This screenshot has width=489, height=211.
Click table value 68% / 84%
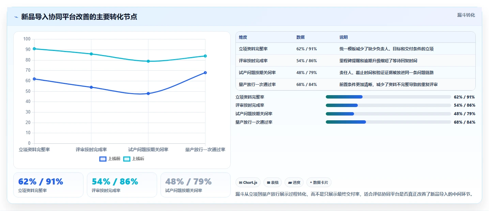[x=307, y=84]
